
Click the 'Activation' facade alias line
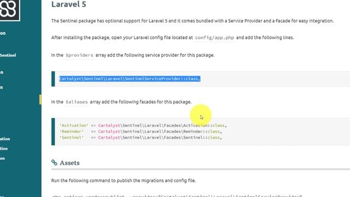[x=143, y=125]
